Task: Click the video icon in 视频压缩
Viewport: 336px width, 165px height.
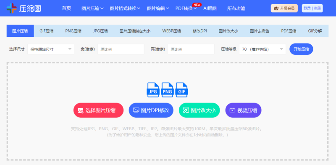Action: pos(232,110)
